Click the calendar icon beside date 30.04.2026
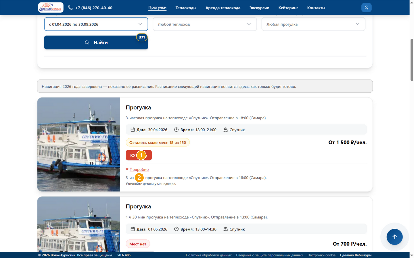This screenshot has height=258, width=414. 133,130
